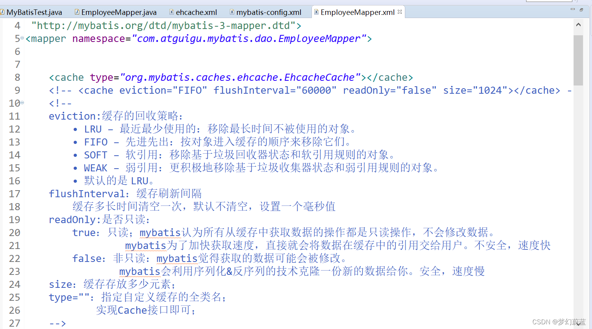
Task: Click the vertical scrollbar thumb
Action: (x=578, y=60)
